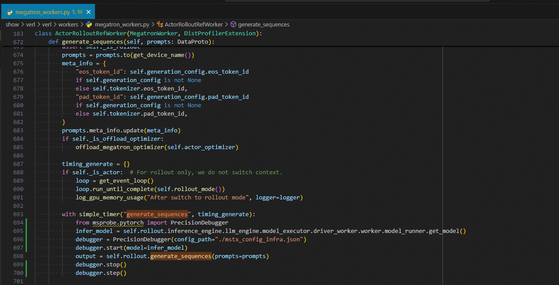
Task: Click 'self.rollout_mode()' on line 690
Action: pos(191,189)
